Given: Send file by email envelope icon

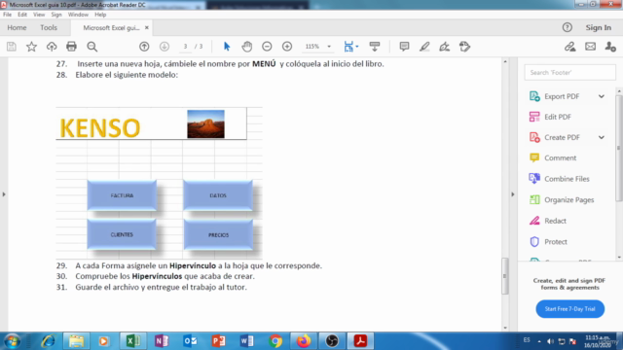Looking at the screenshot, I should point(591,47).
